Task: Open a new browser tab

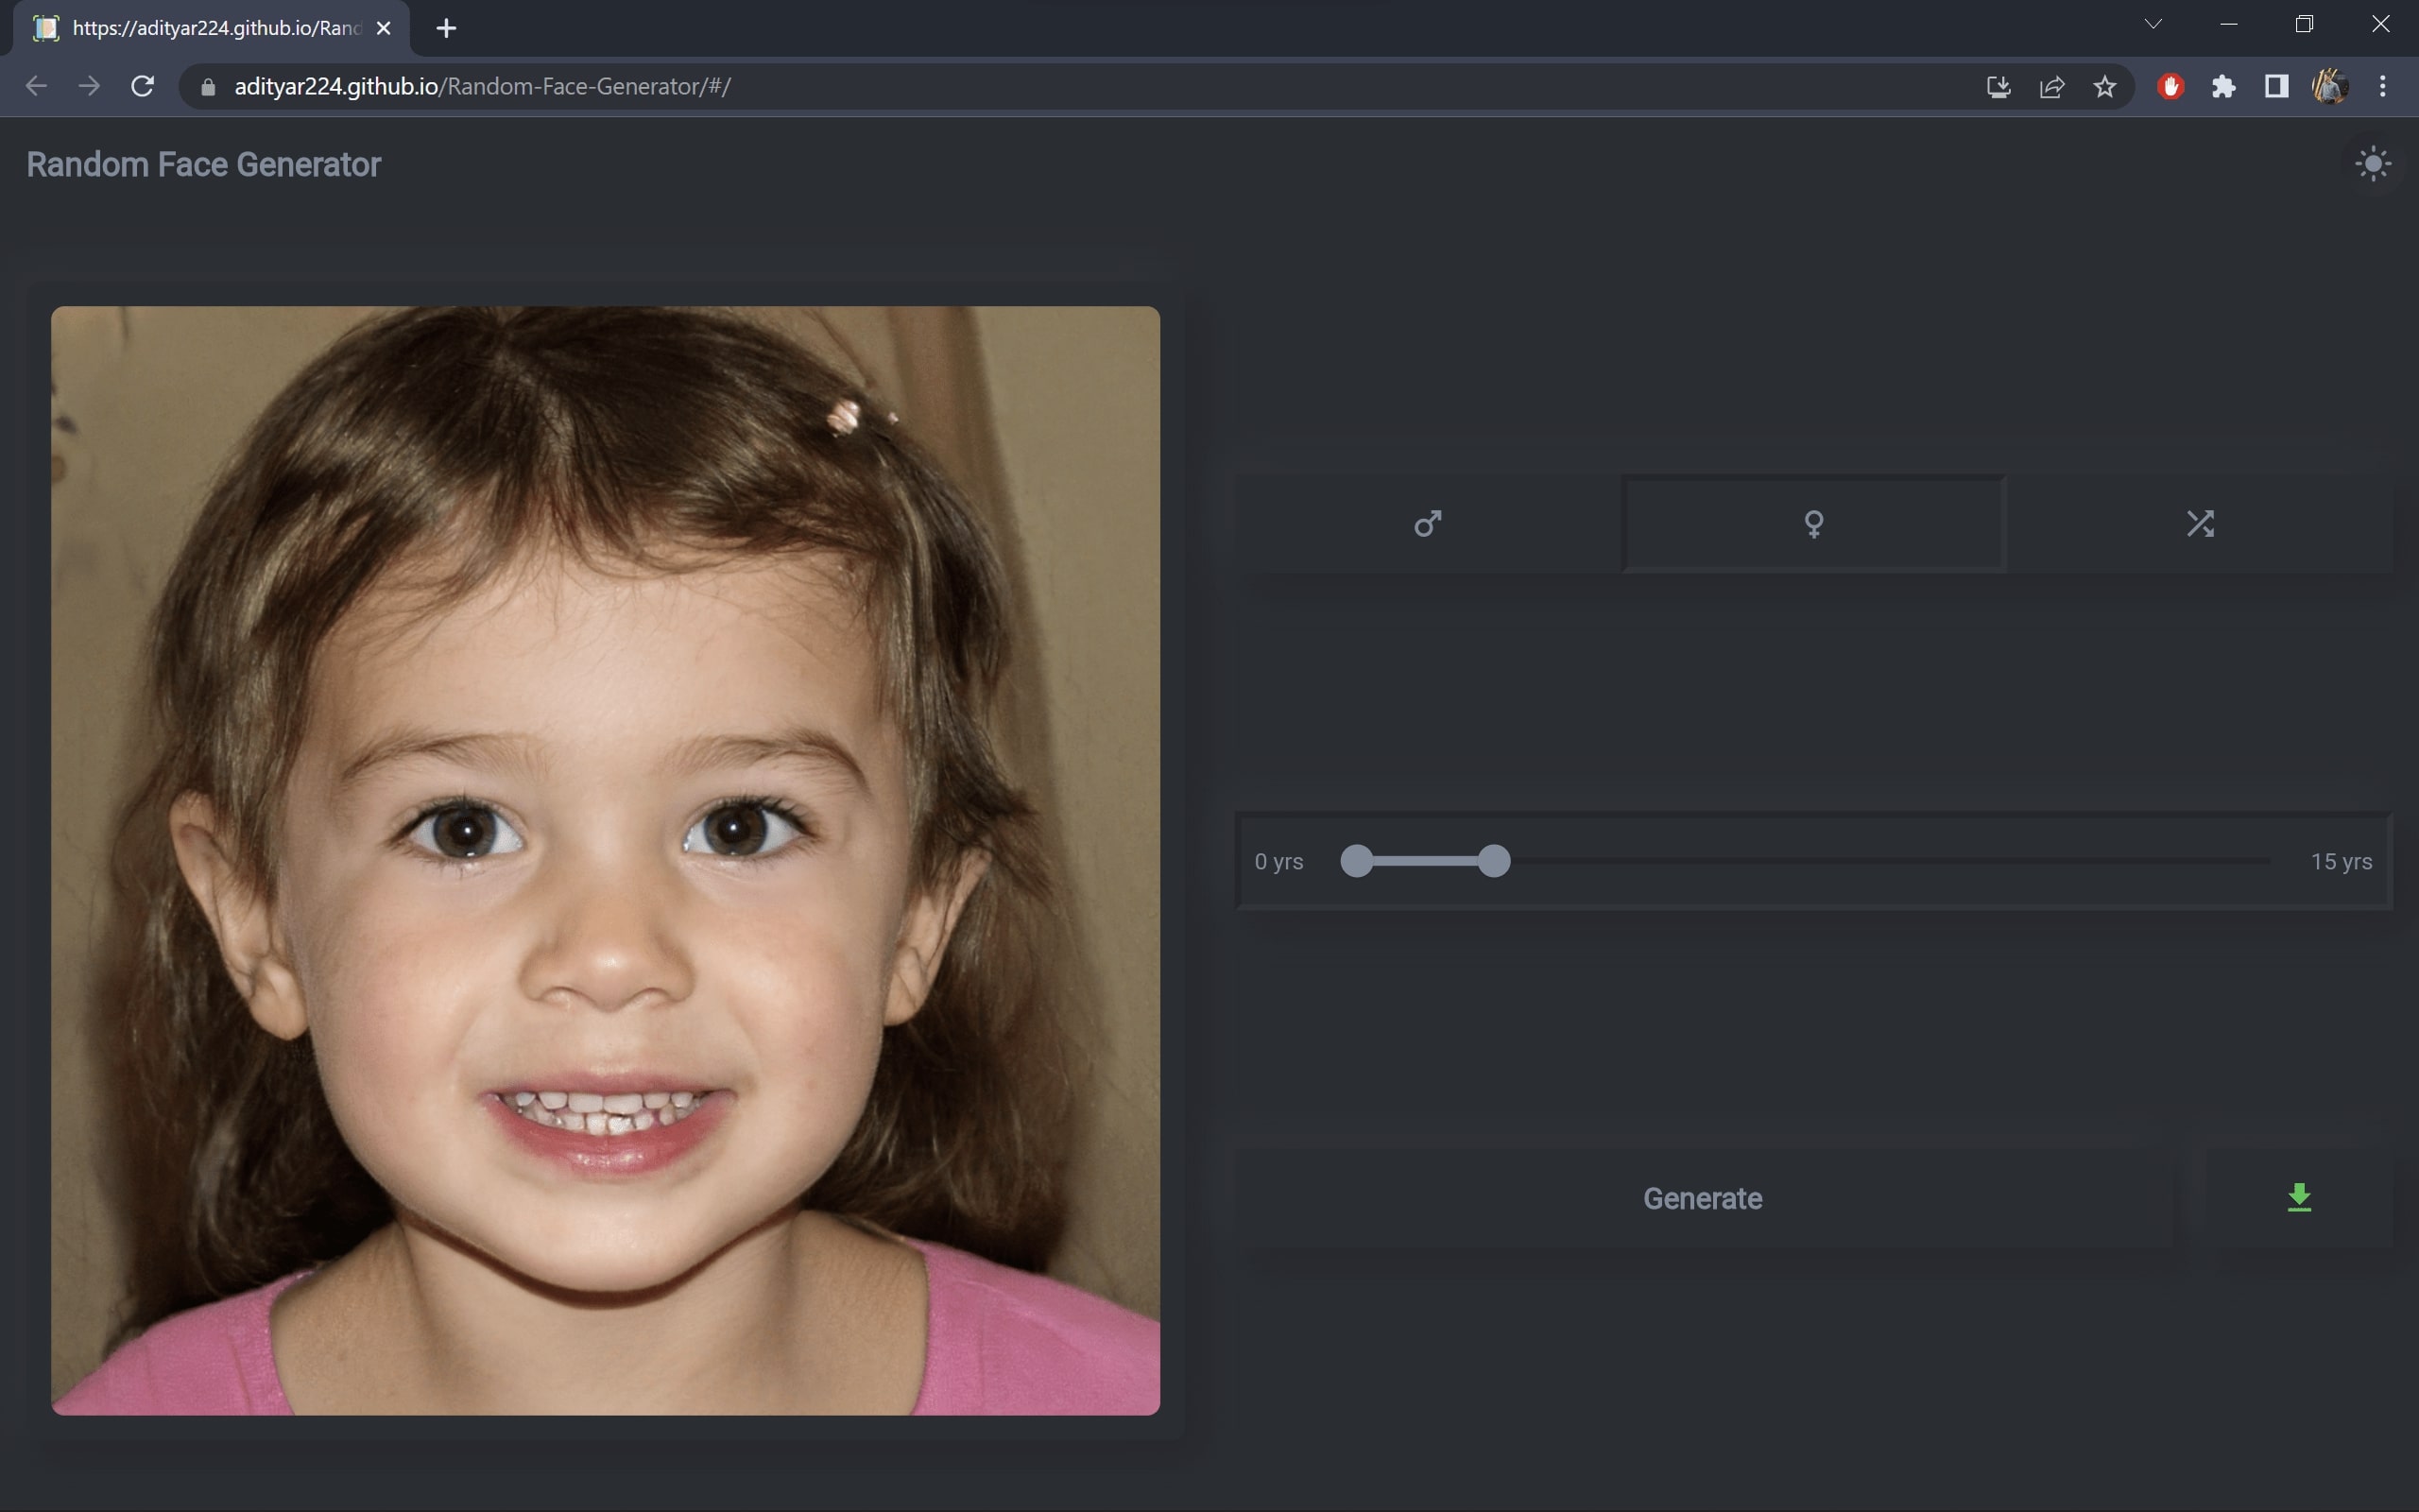Action: tap(447, 28)
